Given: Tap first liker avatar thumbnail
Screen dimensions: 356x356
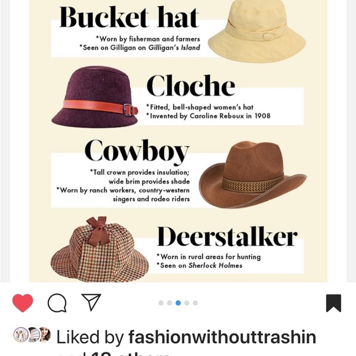Looking at the screenshot, I should click(x=21, y=335).
